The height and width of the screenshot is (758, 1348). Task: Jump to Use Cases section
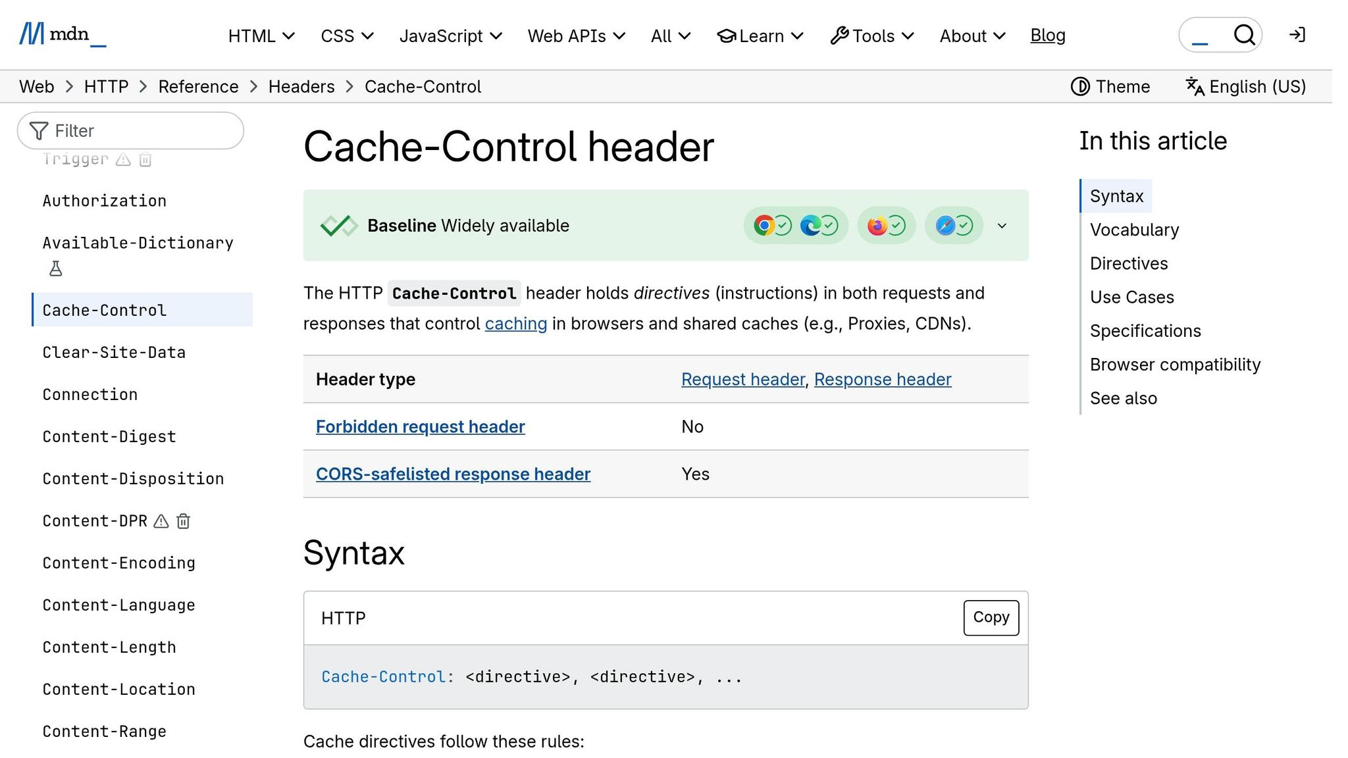[1131, 297]
